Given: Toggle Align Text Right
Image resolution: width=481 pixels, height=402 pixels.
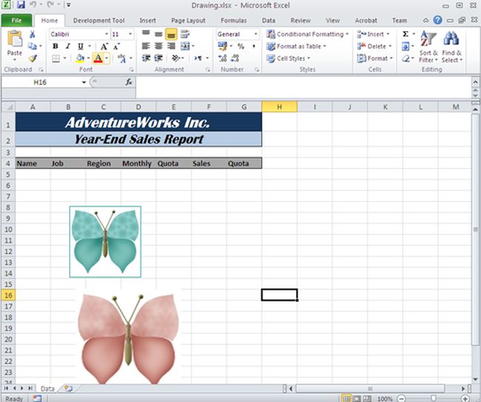Looking at the screenshot, I should pos(171,47).
